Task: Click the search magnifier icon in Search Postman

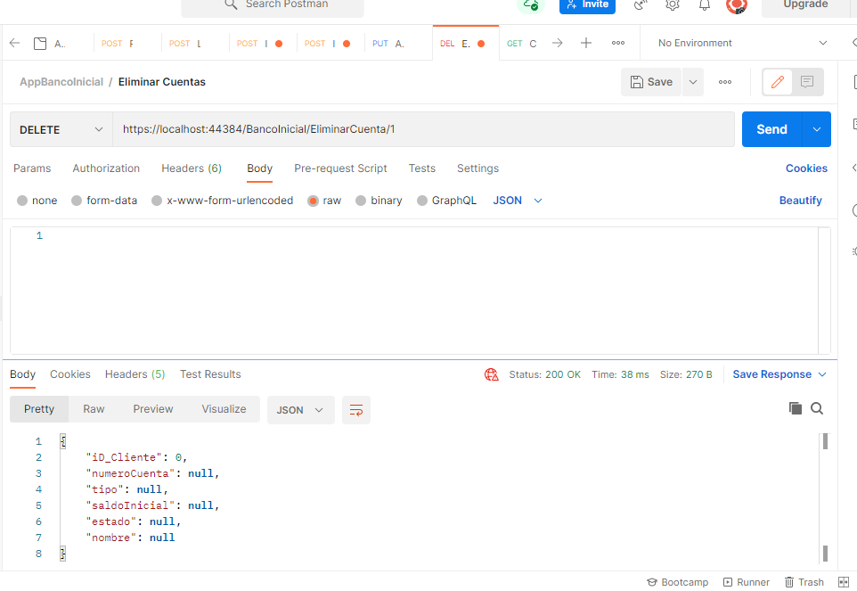Action: 232,4
